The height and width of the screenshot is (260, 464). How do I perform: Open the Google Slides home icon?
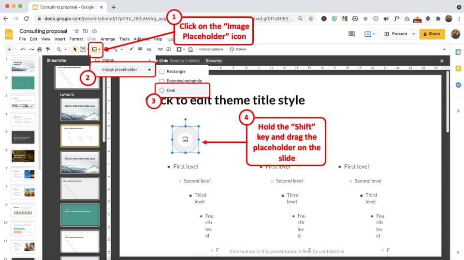[9, 34]
